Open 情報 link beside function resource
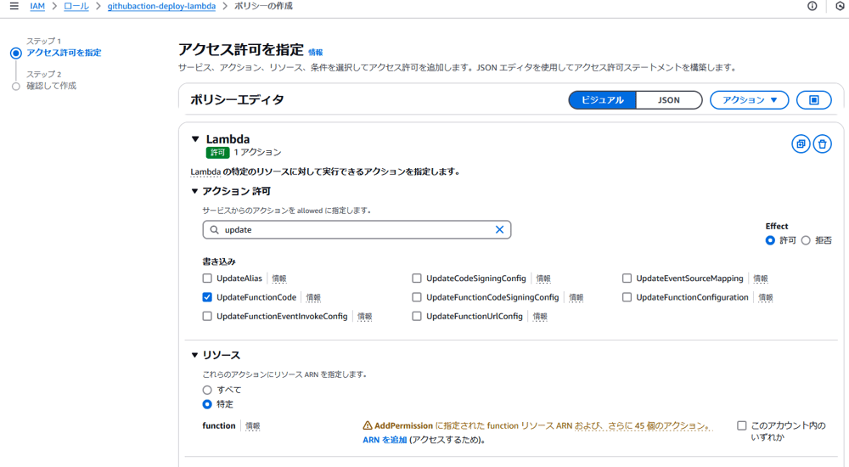Image resolution: width=849 pixels, height=467 pixels. pyautogui.click(x=252, y=426)
